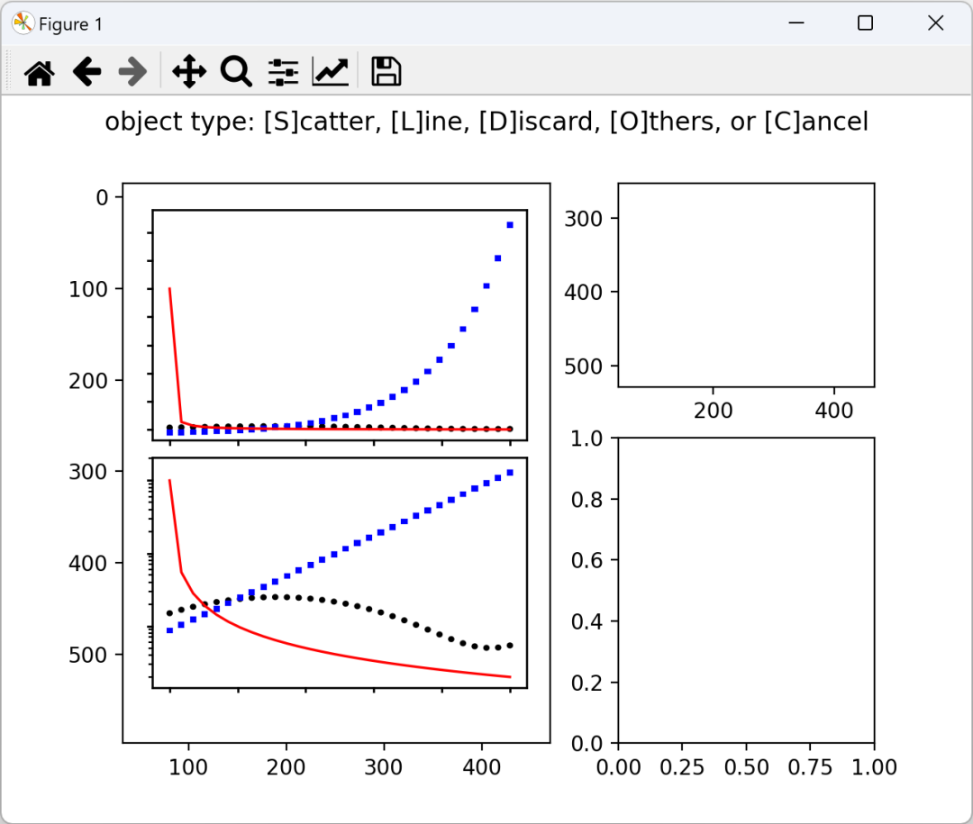Go back to previous view arrow
The height and width of the screenshot is (824, 973).
[86, 71]
